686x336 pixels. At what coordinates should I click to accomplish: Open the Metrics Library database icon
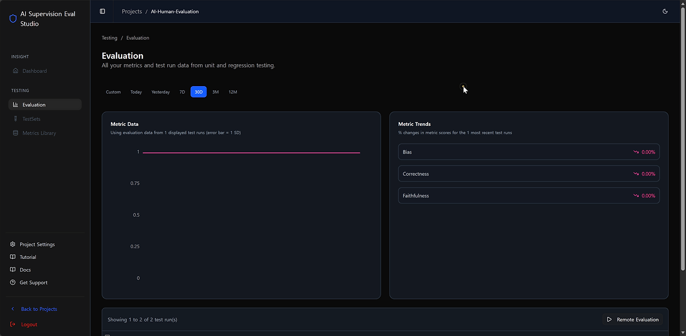[16, 133]
